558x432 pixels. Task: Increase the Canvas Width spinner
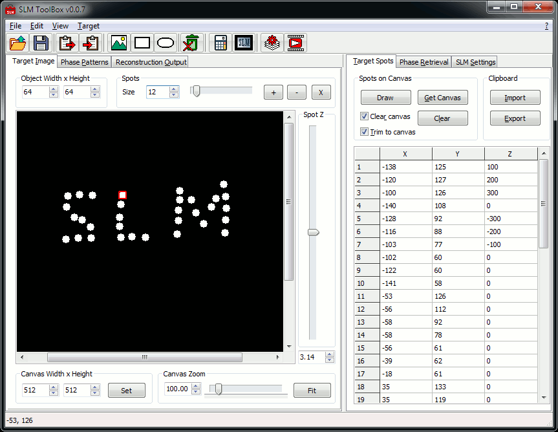pyautogui.click(x=54, y=387)
